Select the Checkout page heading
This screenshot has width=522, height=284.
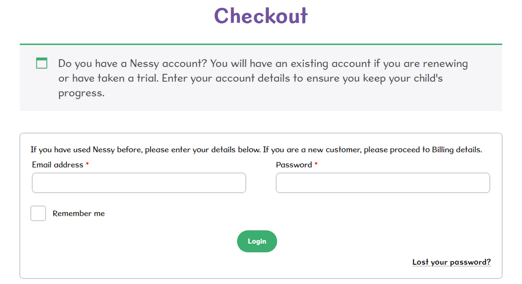point(261,16)
